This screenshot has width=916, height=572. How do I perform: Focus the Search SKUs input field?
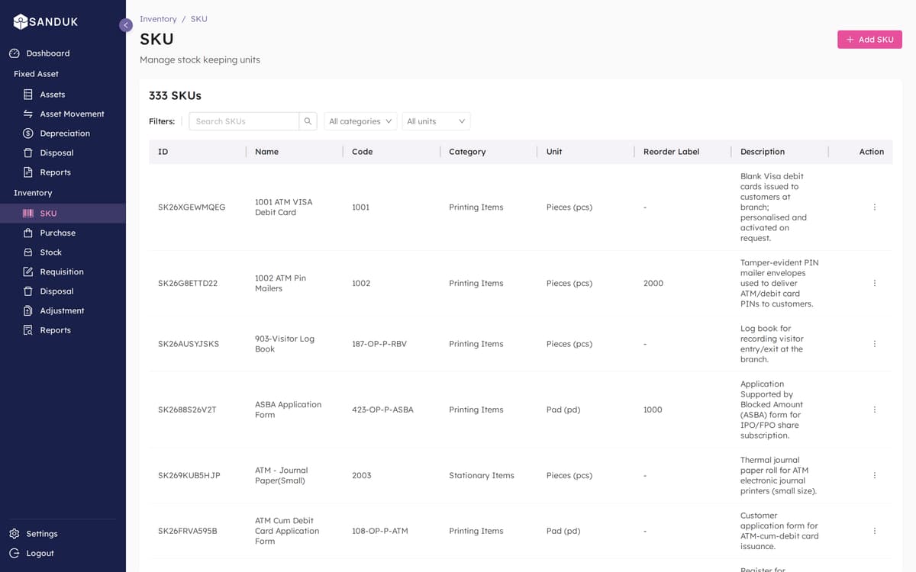click(244, 121)
